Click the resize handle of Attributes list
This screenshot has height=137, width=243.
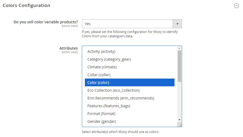[x=180, y=125]
